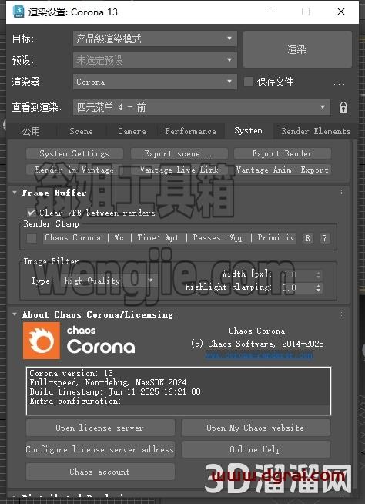
Task: Minimize the render settings window
Action: coord(271,12)
